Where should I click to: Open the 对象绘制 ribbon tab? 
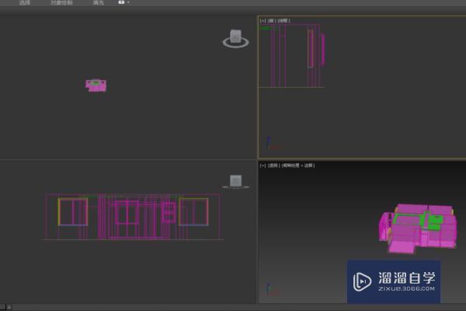61,2
